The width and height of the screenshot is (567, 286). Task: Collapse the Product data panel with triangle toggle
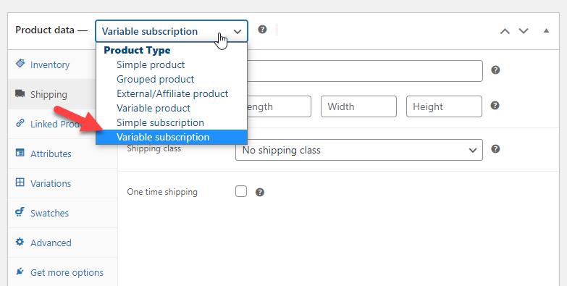pyautogui.click(x=546, y=30)
